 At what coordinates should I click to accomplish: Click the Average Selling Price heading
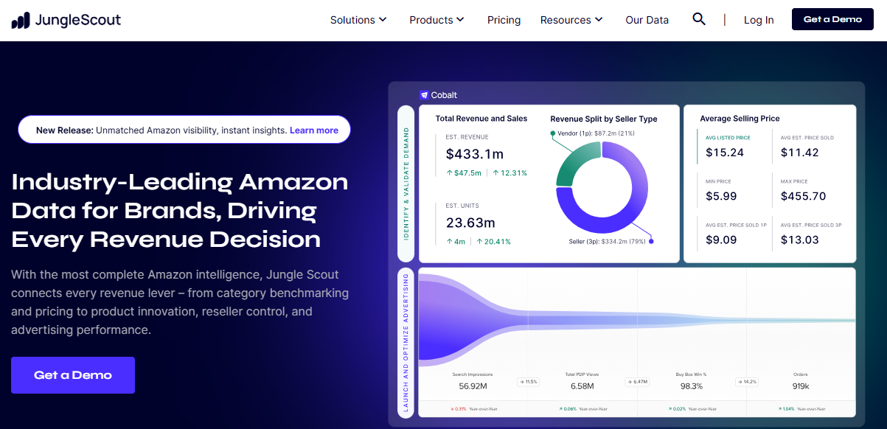[x=740, y=119]
